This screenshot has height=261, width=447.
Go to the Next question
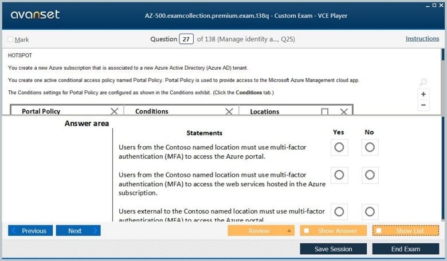78,231
